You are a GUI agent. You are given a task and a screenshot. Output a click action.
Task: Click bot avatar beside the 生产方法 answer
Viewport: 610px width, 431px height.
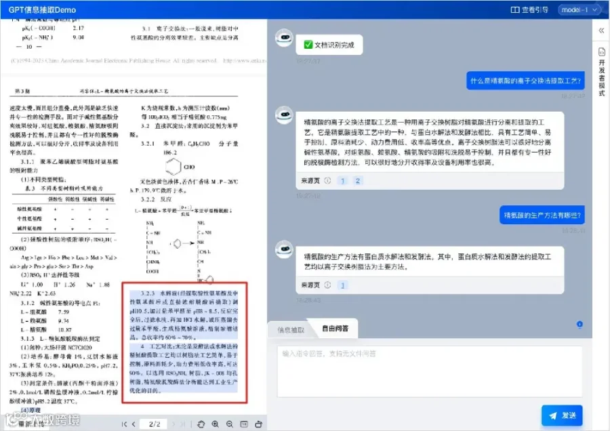[x=284, y=249]
